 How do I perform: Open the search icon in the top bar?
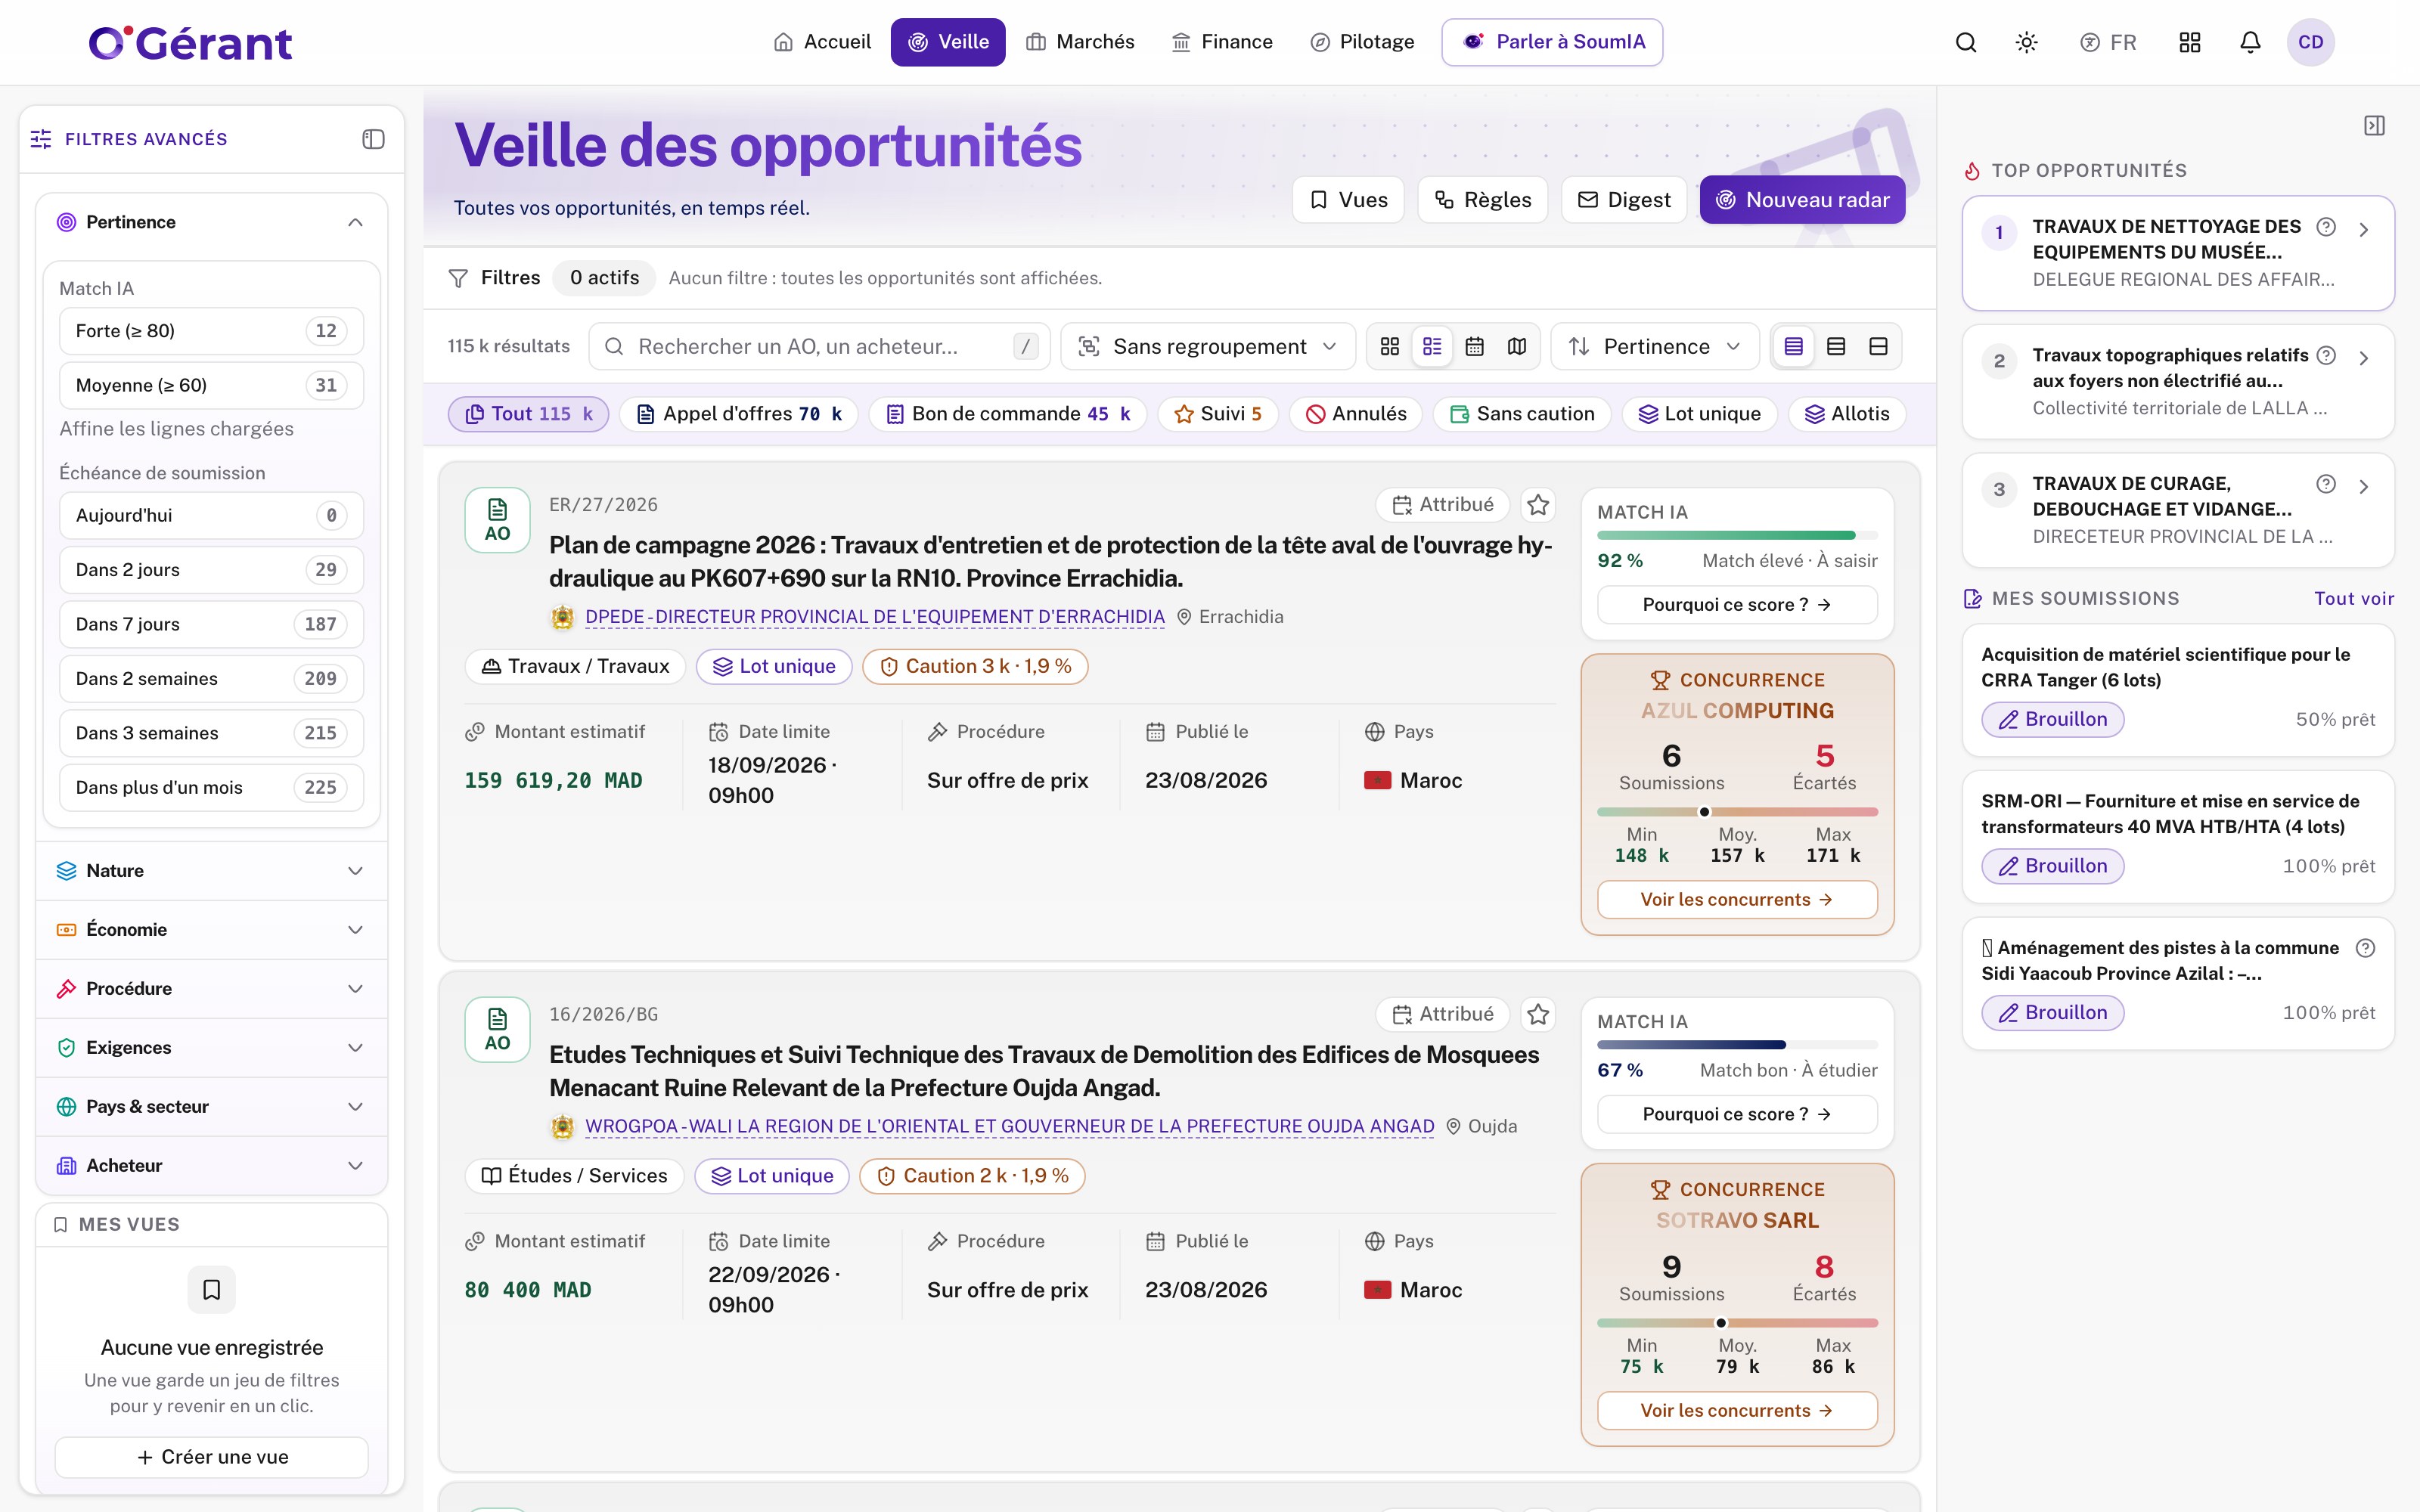(1965, 42)
